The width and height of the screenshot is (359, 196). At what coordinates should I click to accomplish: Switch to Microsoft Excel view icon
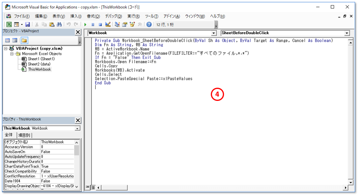[9, 24]
